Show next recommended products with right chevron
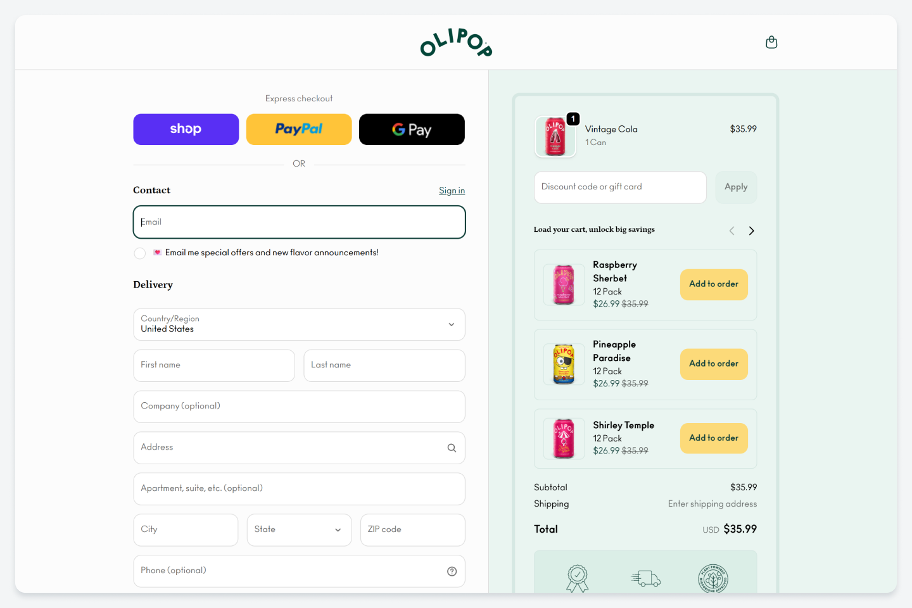912x608 pixels. click(751, 231)
